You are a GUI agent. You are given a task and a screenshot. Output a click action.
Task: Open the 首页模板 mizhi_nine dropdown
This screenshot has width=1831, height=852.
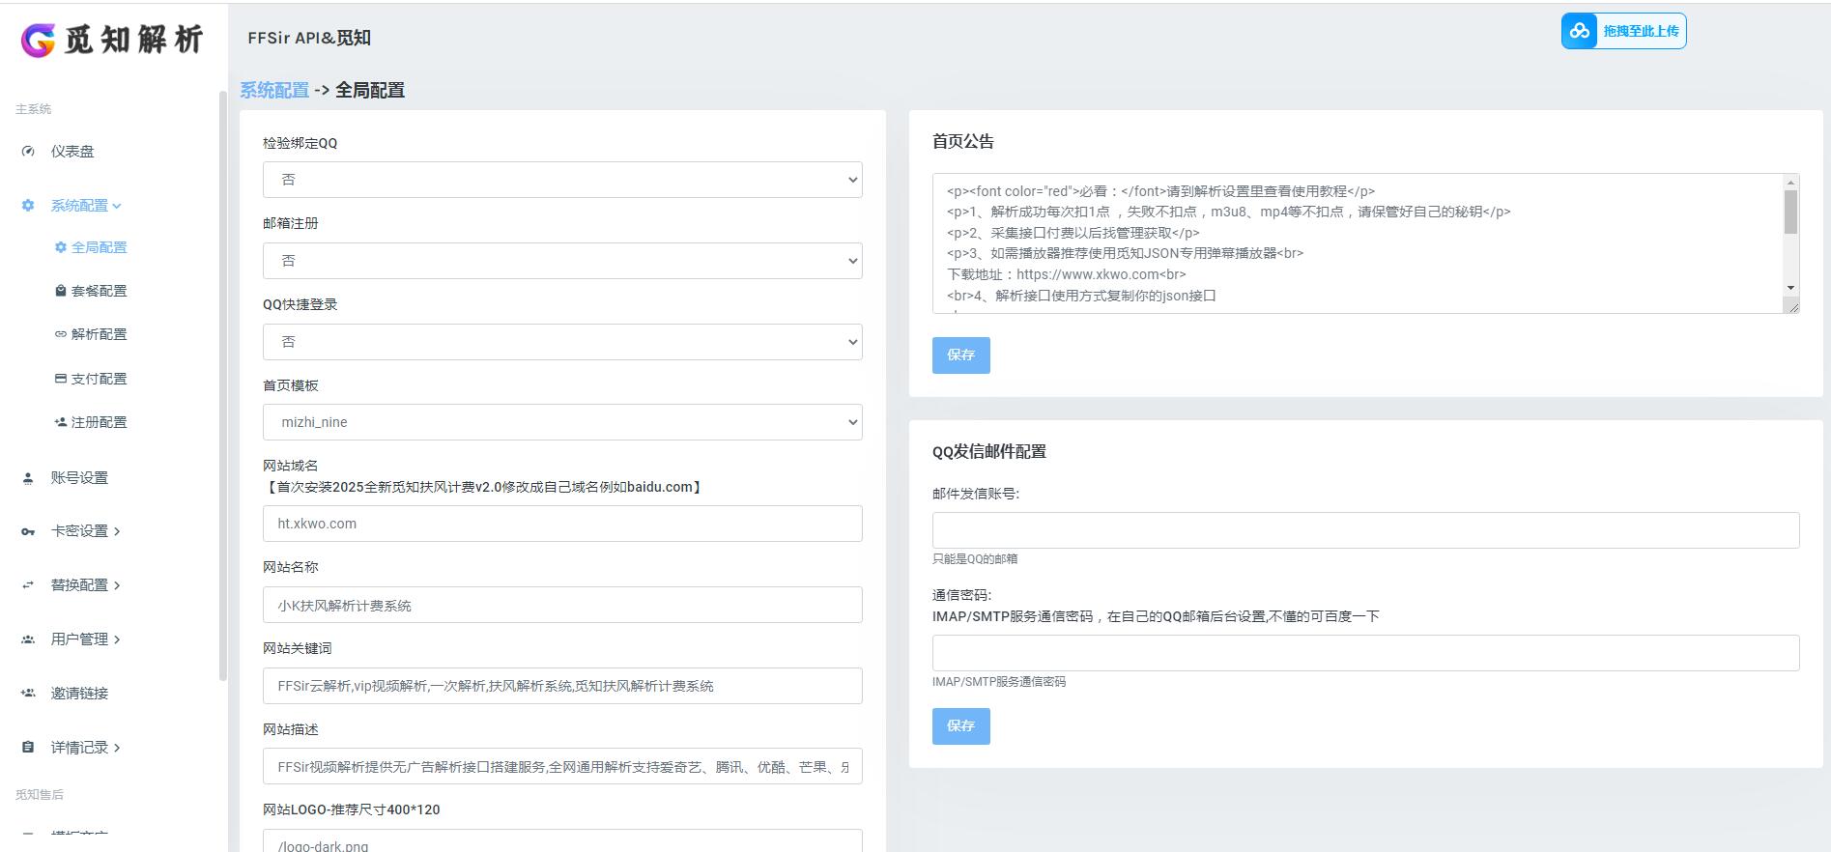[562, 422]
